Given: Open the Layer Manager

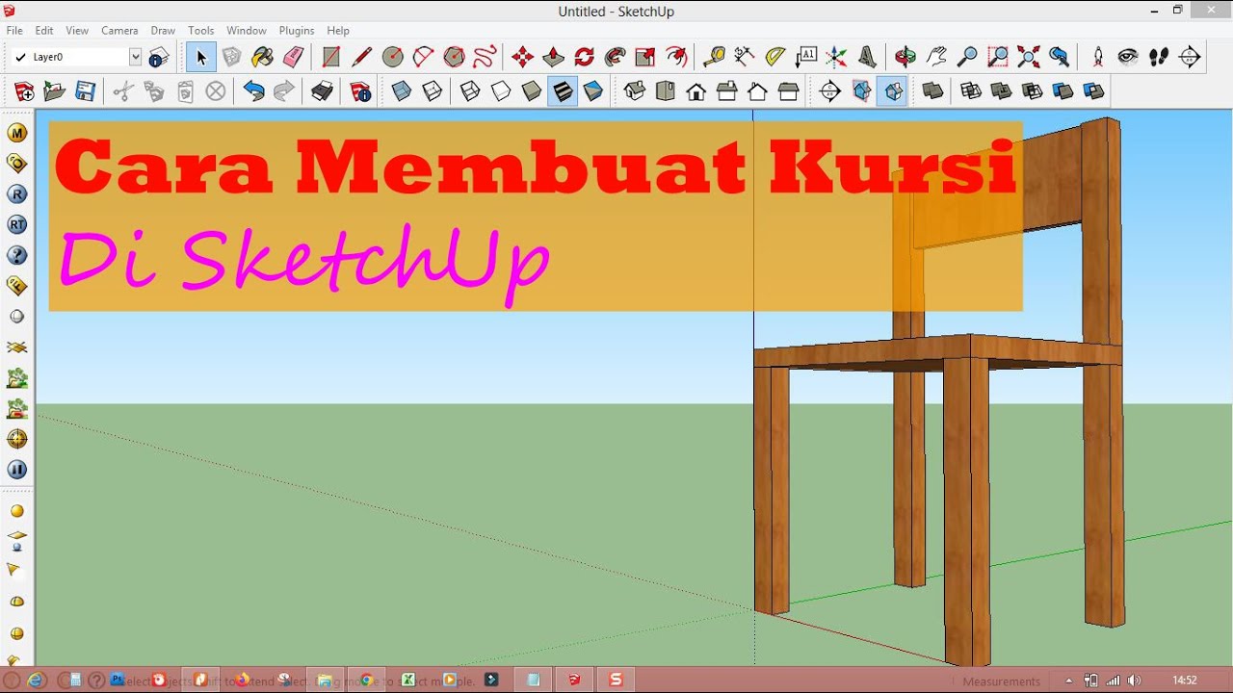Looking at the screenshot, I should click(x=159, y=57).
